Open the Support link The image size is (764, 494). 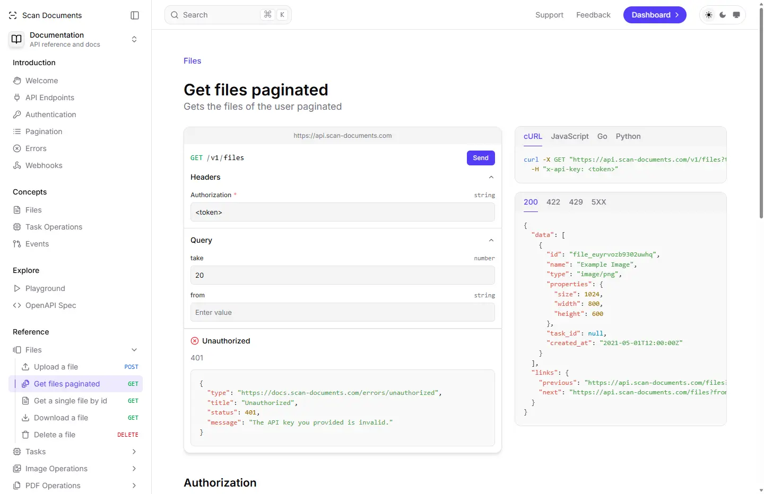point(549,15)
